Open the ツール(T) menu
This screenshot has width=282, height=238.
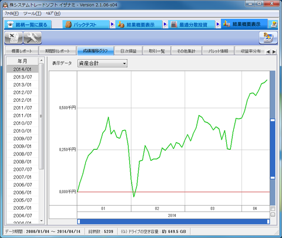32,14
